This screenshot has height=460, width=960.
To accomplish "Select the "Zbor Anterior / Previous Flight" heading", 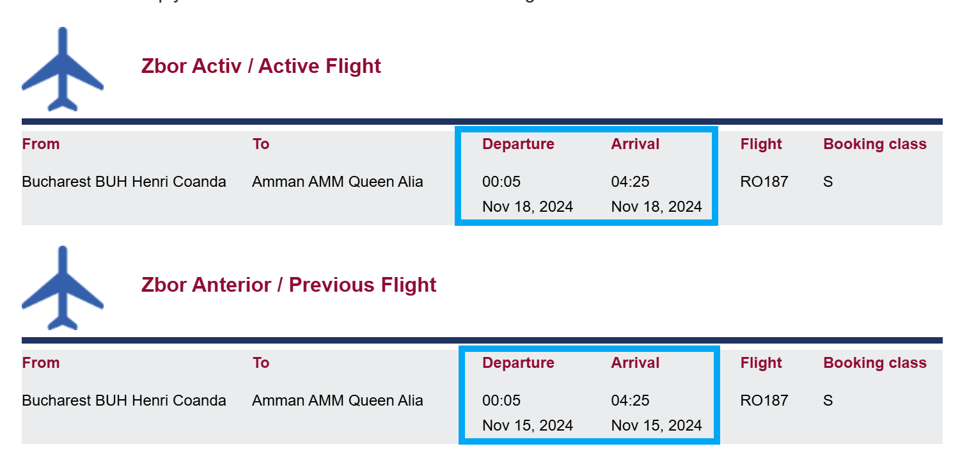I will [288, 285].
